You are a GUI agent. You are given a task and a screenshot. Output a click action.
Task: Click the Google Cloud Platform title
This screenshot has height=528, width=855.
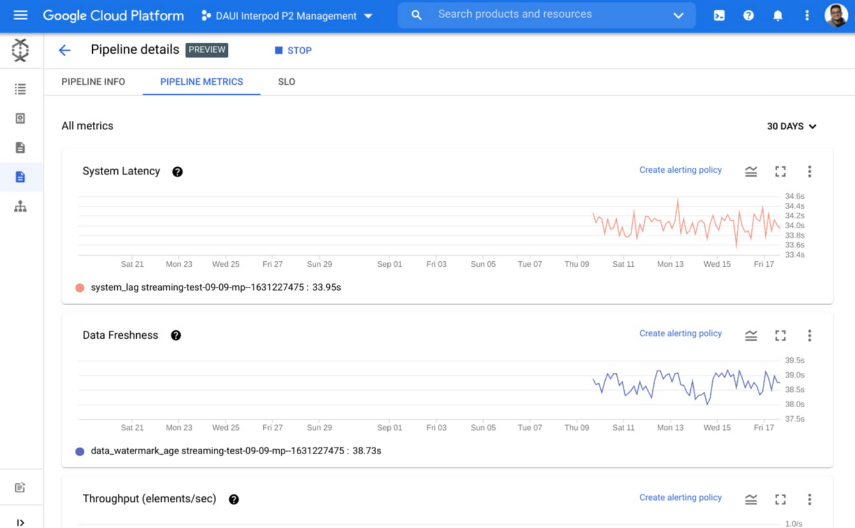click(113, 16)
